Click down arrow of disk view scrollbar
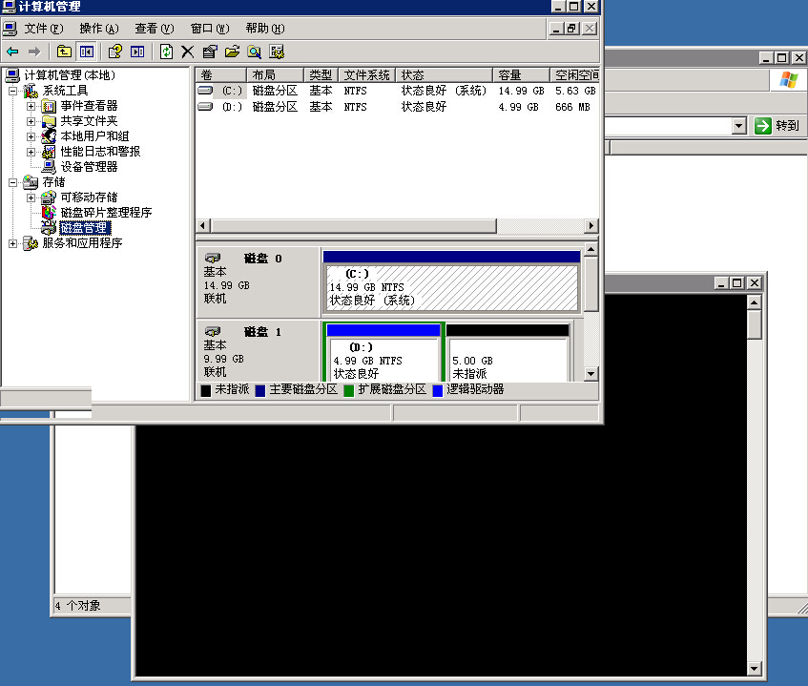Viewport: 808px width, 686px height. pyautogui.click(x=591, y=374)
